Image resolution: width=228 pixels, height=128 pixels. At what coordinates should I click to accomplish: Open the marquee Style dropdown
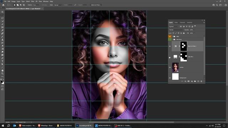point(58,5)
